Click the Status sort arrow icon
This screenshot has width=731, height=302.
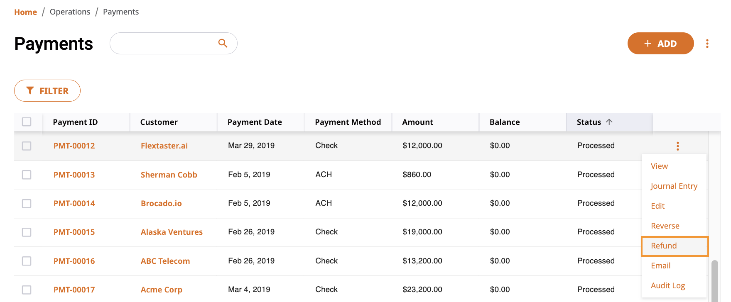pos(609,122)
